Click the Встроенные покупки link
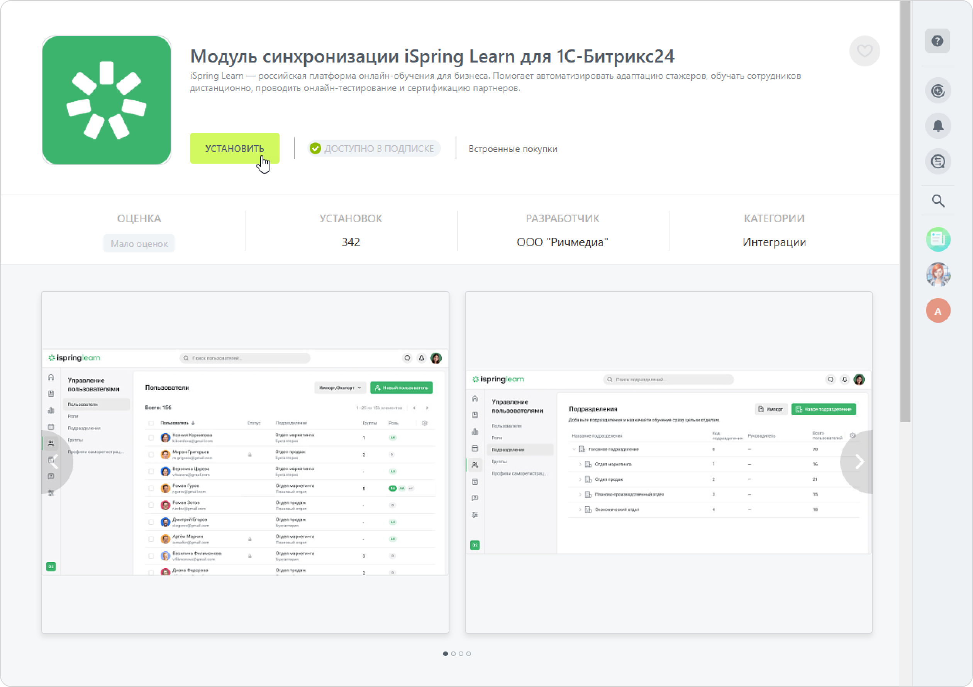973x687 pixels. (513, 149)
